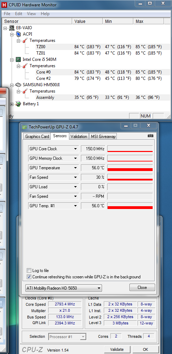Click the Intel Core i5 540M chip icon
The width and height of the screenshot is (172, 354).
pos(19,59)
